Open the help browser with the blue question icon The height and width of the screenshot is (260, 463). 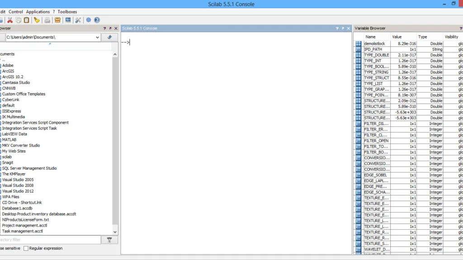(x=97, y=20)
